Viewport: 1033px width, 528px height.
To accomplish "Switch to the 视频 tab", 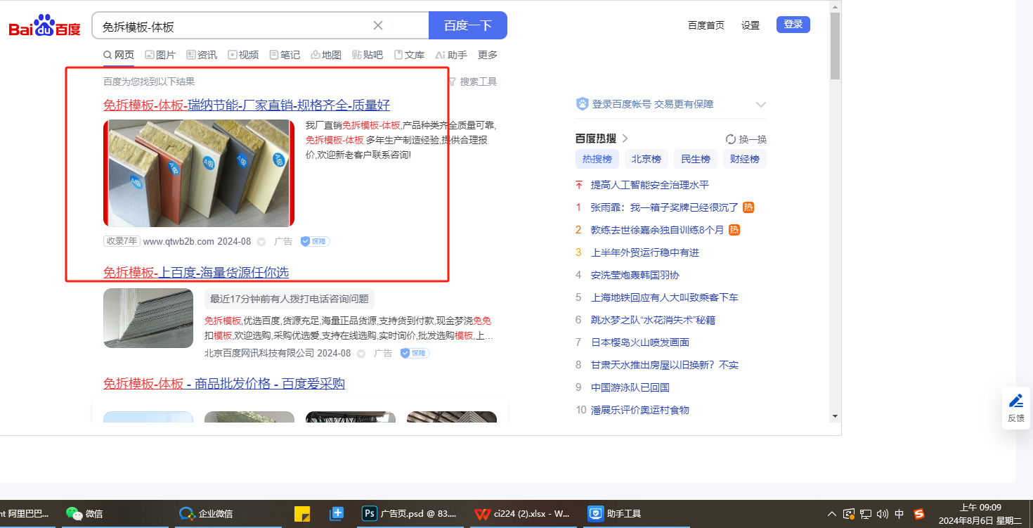I will coord(243,55).
